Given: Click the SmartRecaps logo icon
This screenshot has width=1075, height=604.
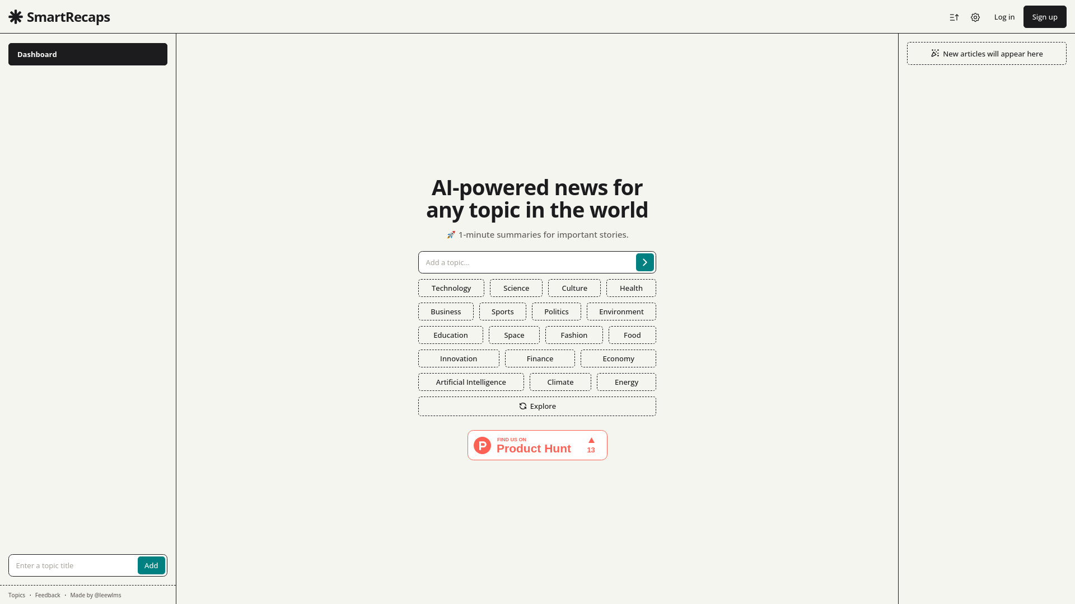Looking at the screenshot, I should (x=16, y=16).
